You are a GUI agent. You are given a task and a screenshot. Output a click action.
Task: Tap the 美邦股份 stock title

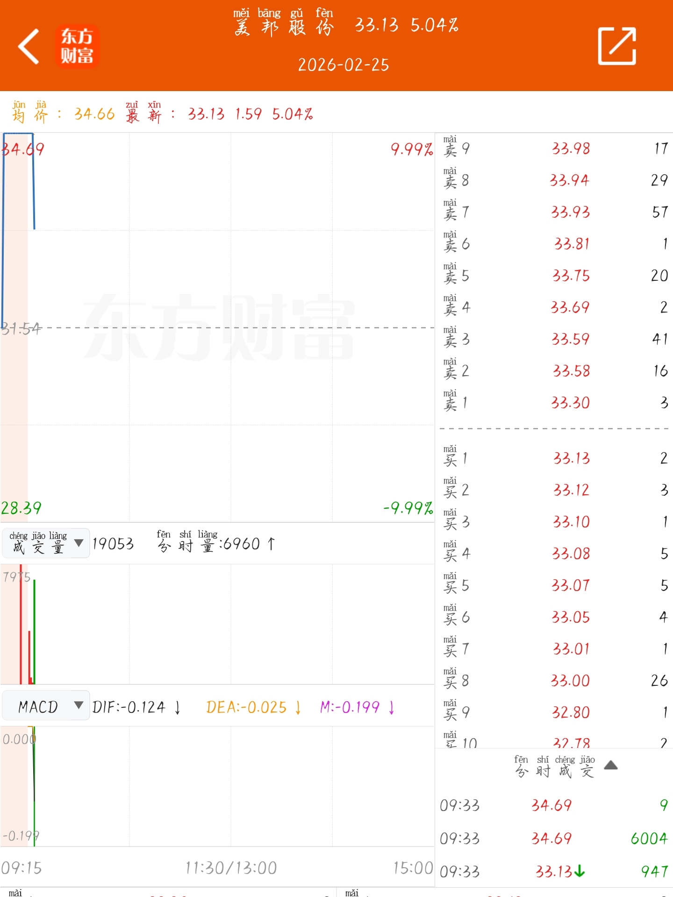coord(284,22)
